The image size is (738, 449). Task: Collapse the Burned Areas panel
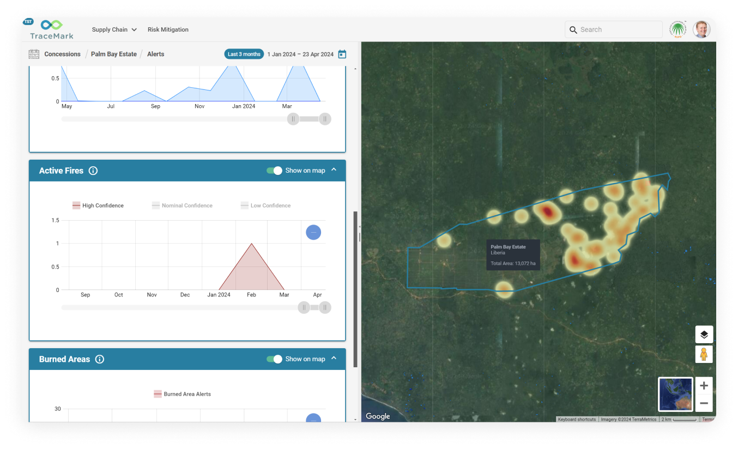click(x=334, y=359)
